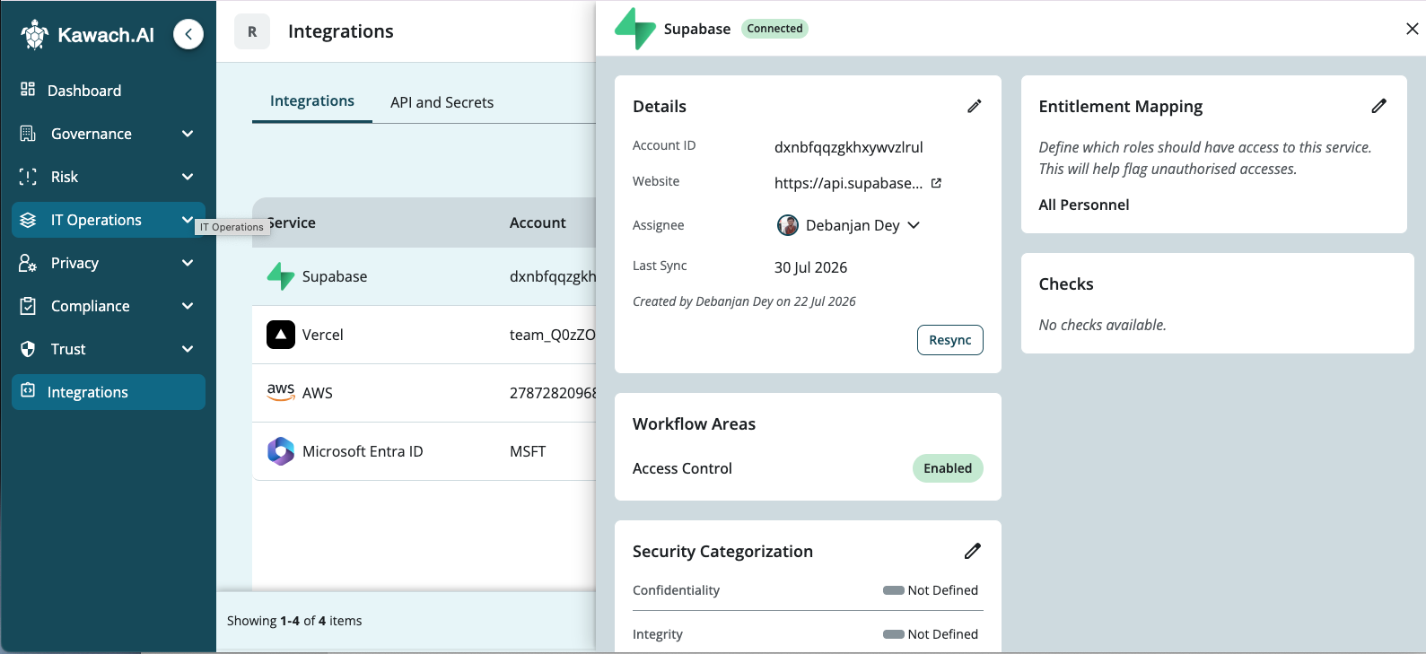
Task: Select the Microsoft Entra ID row
Action: [424, 451]
